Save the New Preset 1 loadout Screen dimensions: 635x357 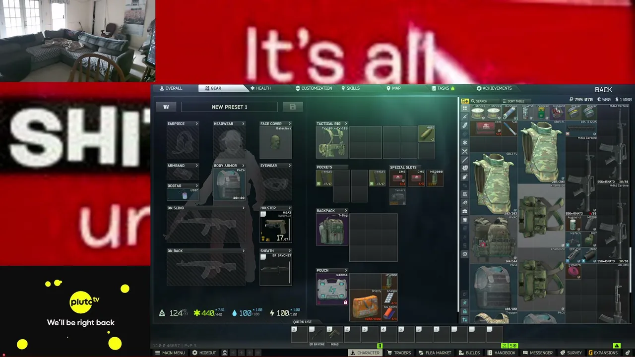[x=293, y=107]
